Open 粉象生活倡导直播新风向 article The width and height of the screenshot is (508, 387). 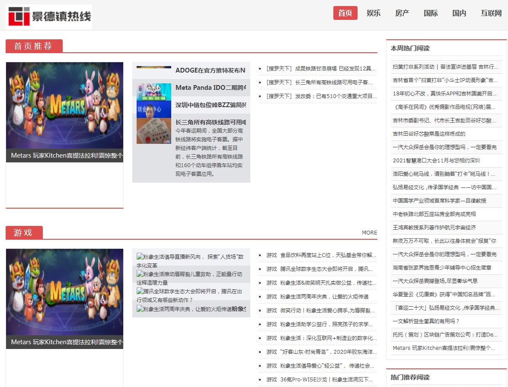coord(191,261)
